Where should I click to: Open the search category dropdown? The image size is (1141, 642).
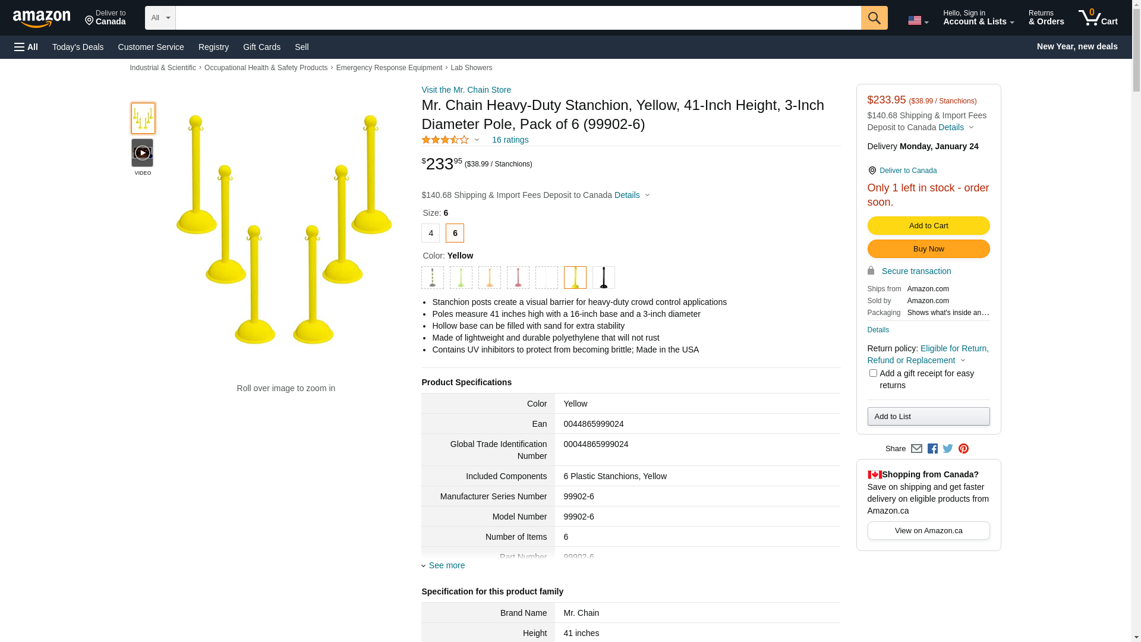pyautogui.click(x=160, y=18)
